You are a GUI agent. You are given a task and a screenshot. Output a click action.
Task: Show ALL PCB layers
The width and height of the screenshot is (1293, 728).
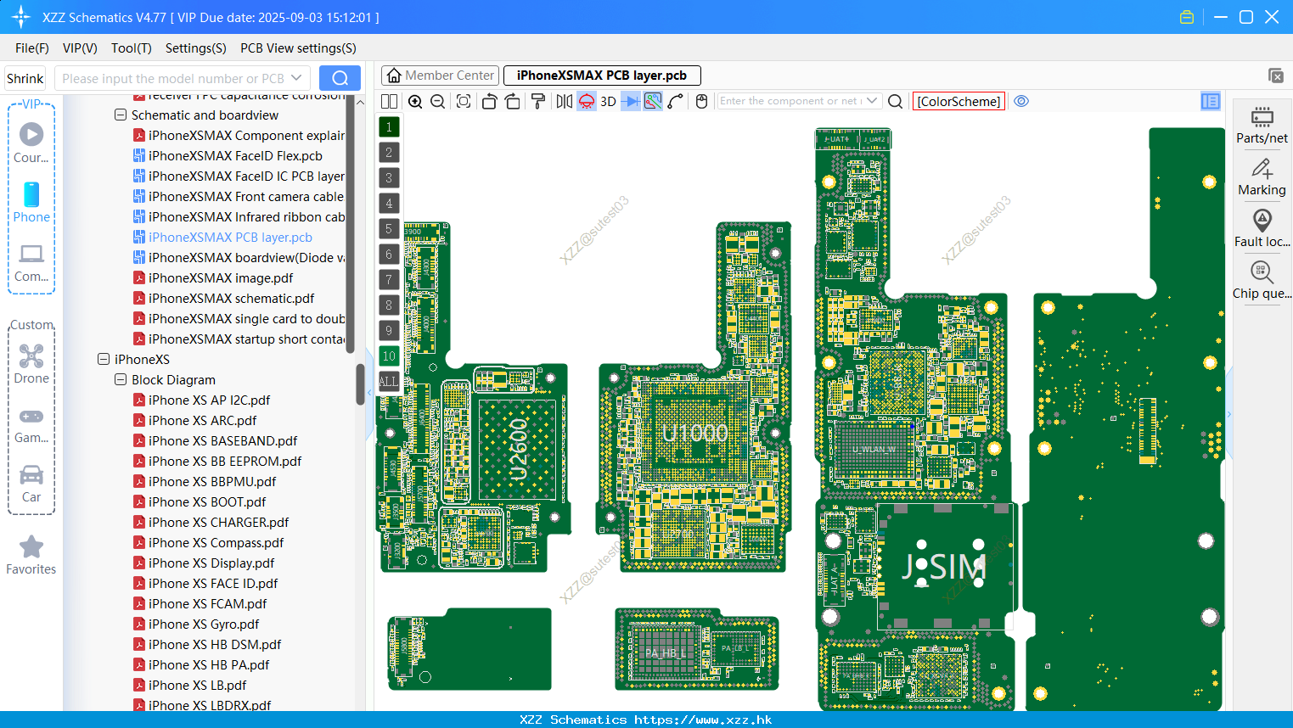389,382
